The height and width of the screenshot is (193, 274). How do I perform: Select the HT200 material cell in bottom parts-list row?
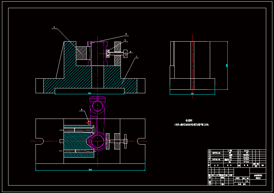[246, 162]
